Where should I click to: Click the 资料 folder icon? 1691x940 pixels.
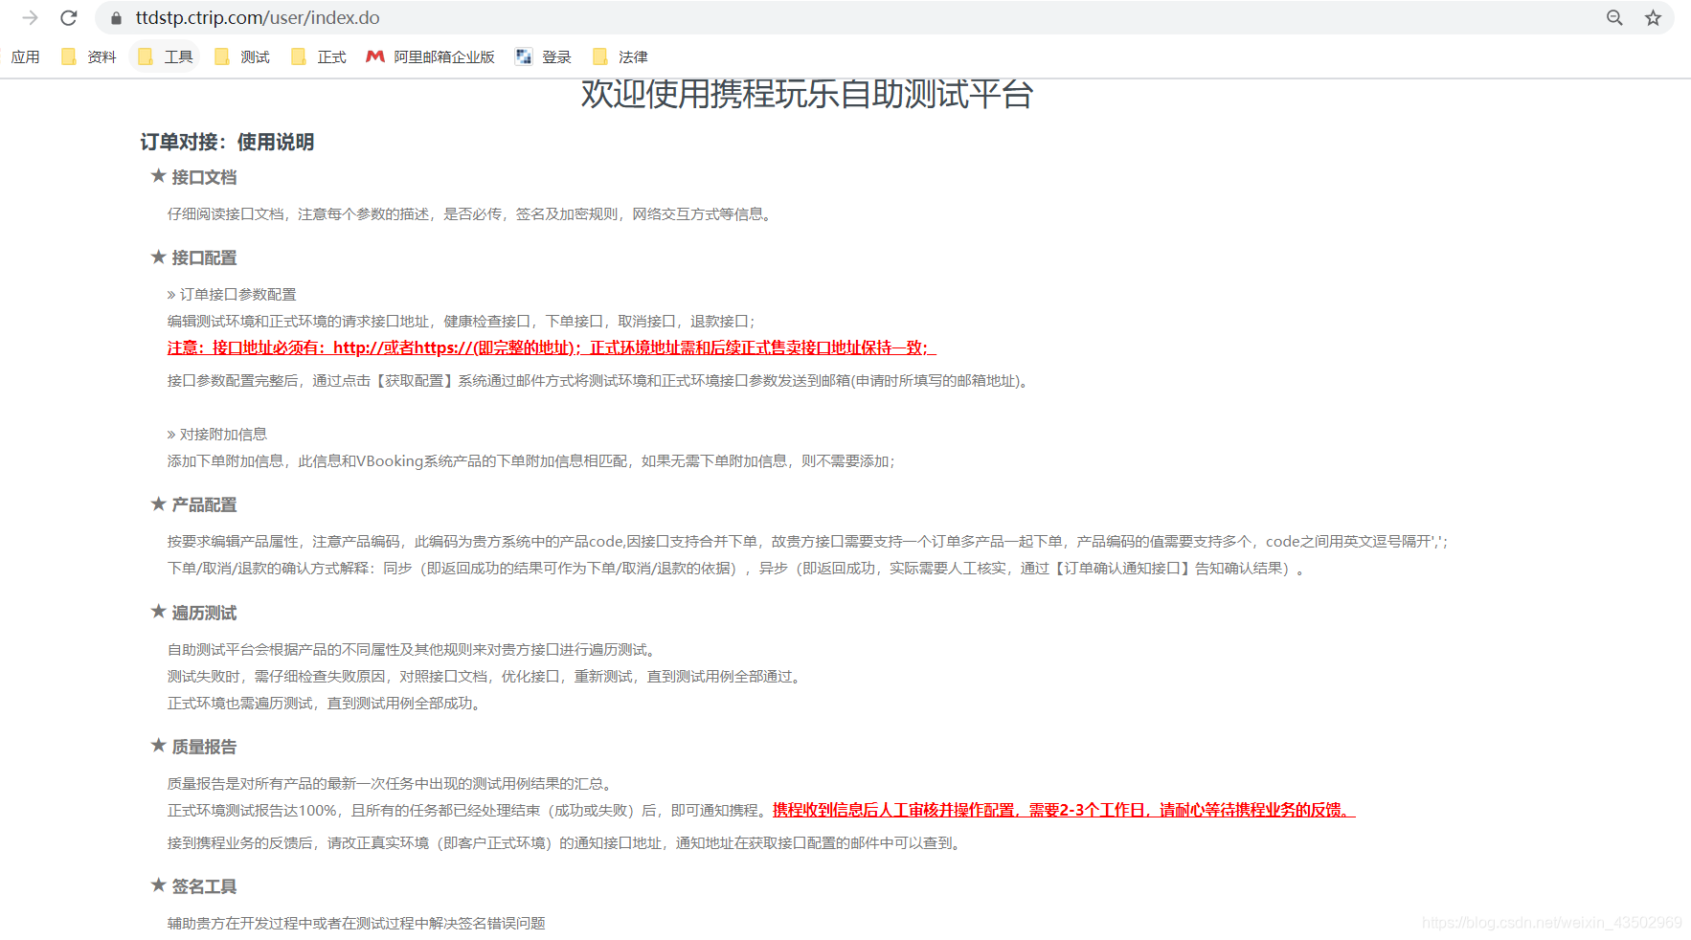[69, 56]
